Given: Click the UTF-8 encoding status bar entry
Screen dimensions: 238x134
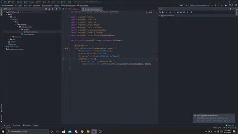Looking at the screenshot, I should 225,128.
